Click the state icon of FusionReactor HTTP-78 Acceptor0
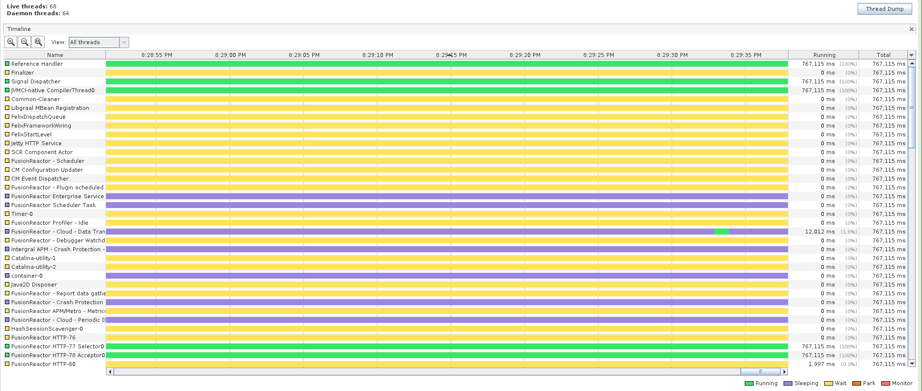This screenshot has height=391, width=922. (7, 355)
